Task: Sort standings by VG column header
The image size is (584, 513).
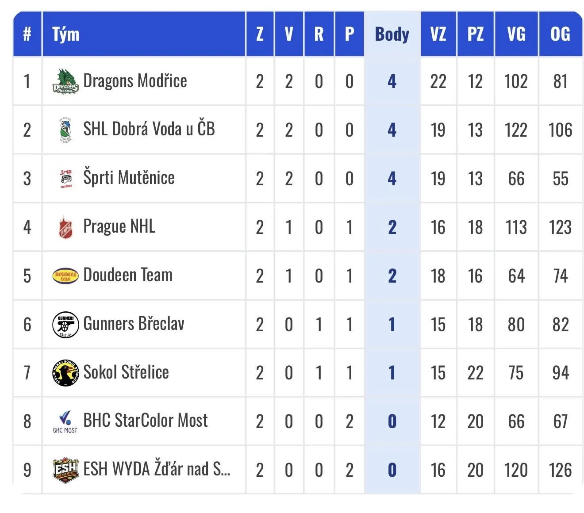Action: click(x=516, y=34)
